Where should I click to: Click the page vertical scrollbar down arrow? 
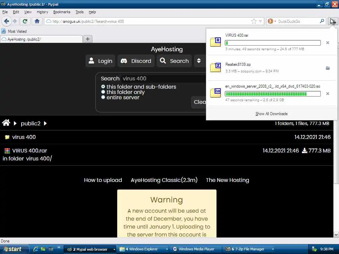[336, 234]
